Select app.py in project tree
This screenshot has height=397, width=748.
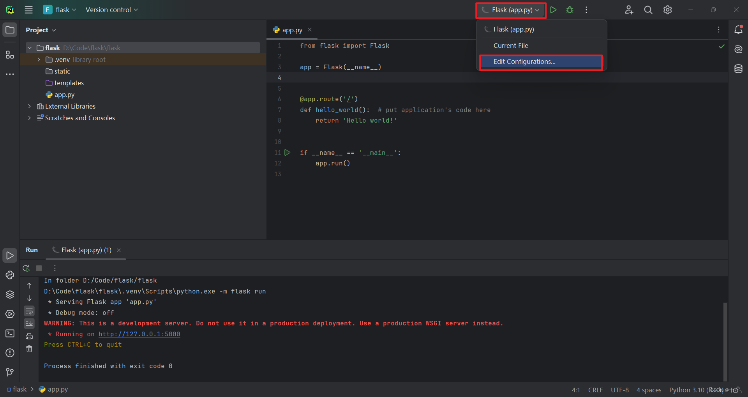[x=60, y=95]
